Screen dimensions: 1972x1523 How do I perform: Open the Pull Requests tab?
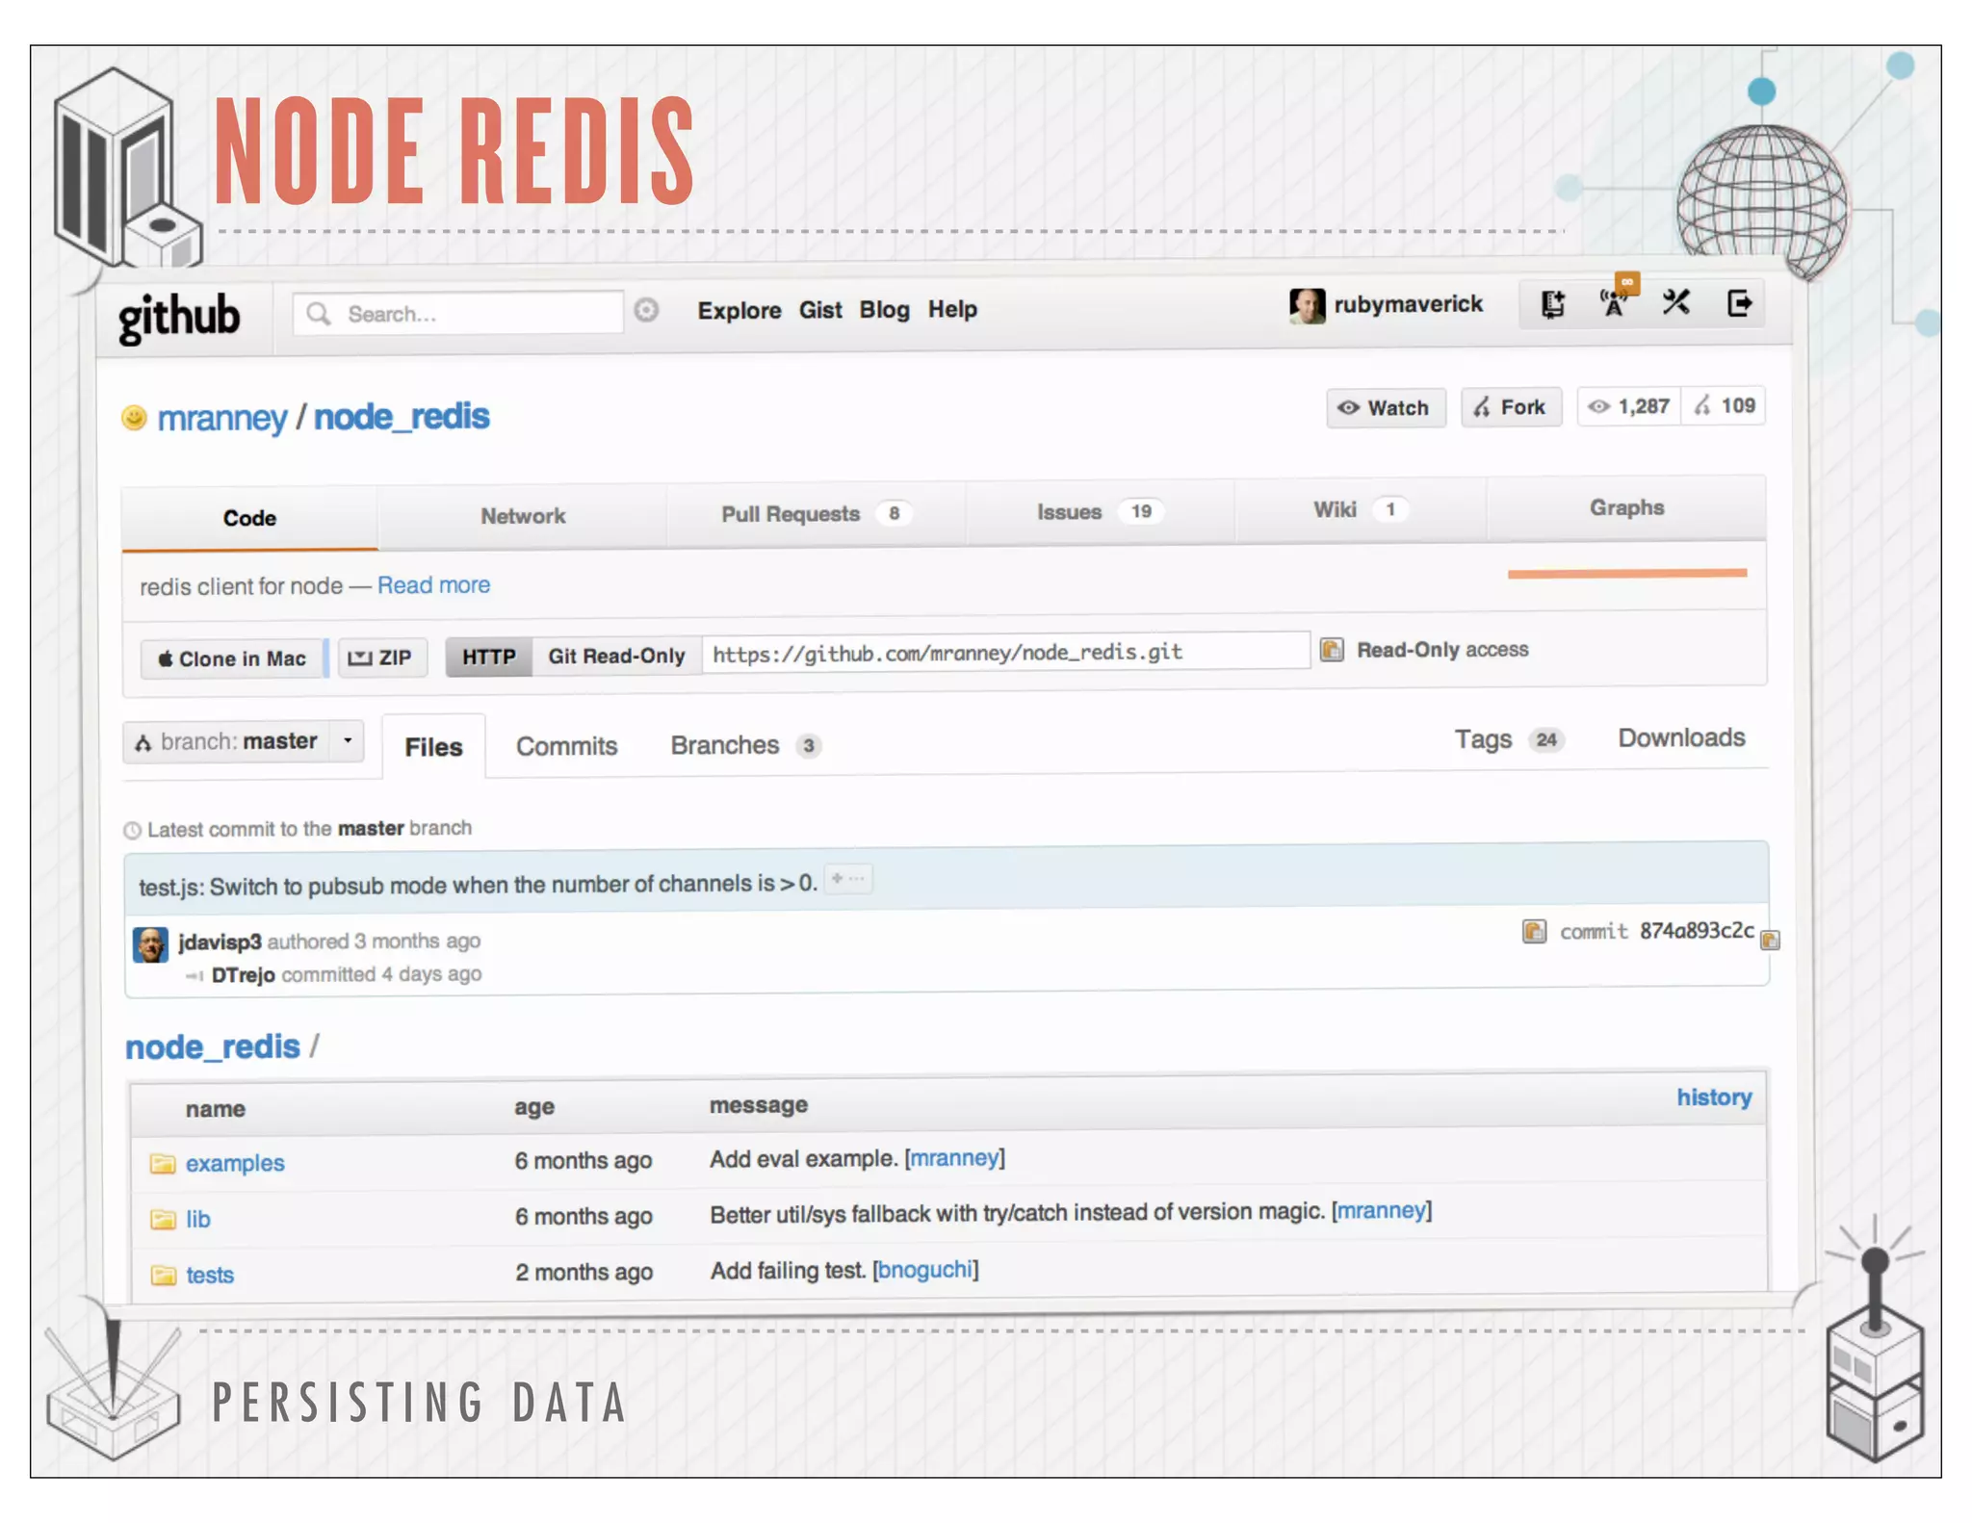point(816,514)
